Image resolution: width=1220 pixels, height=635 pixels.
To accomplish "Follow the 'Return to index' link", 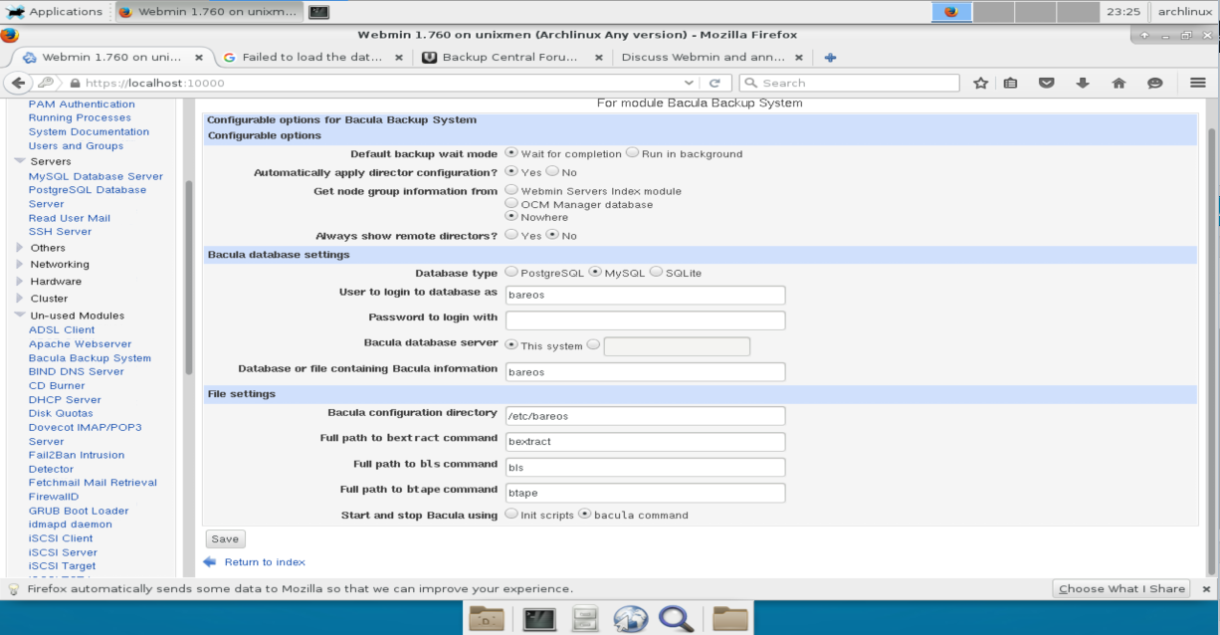I will pyautogui.click(x=265, y=562).
